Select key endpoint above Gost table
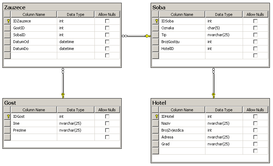This screenshot has height=166, width=273. coord(63,95)
